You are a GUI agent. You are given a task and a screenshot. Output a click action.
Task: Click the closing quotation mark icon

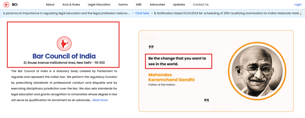point(206,100)
